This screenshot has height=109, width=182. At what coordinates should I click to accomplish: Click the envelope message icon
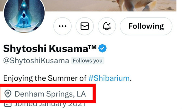click(85, 26)
